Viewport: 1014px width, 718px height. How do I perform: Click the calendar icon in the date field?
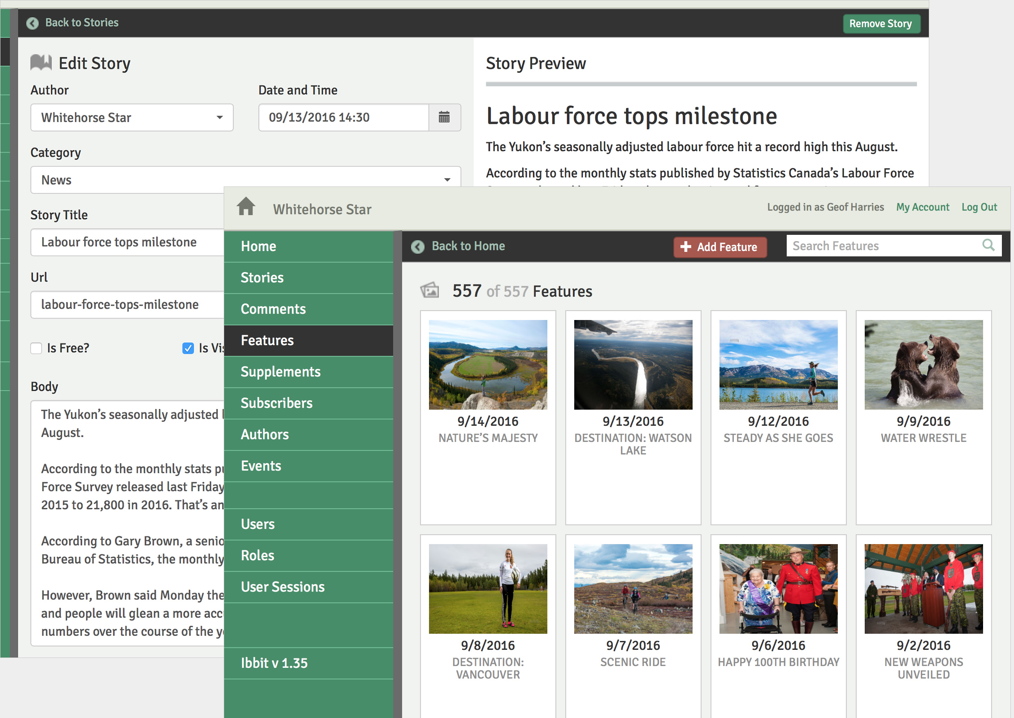click(x=444, y=117)
